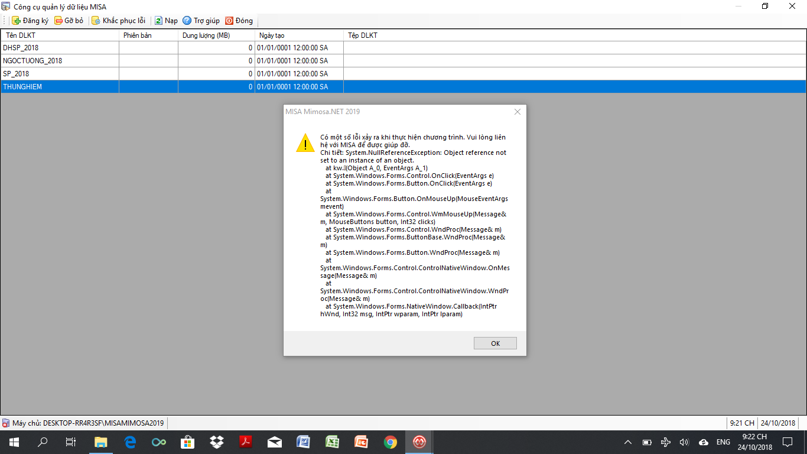Click the Tệp DLKT column header
807x454 pixels.
click(x=575, y=35)
